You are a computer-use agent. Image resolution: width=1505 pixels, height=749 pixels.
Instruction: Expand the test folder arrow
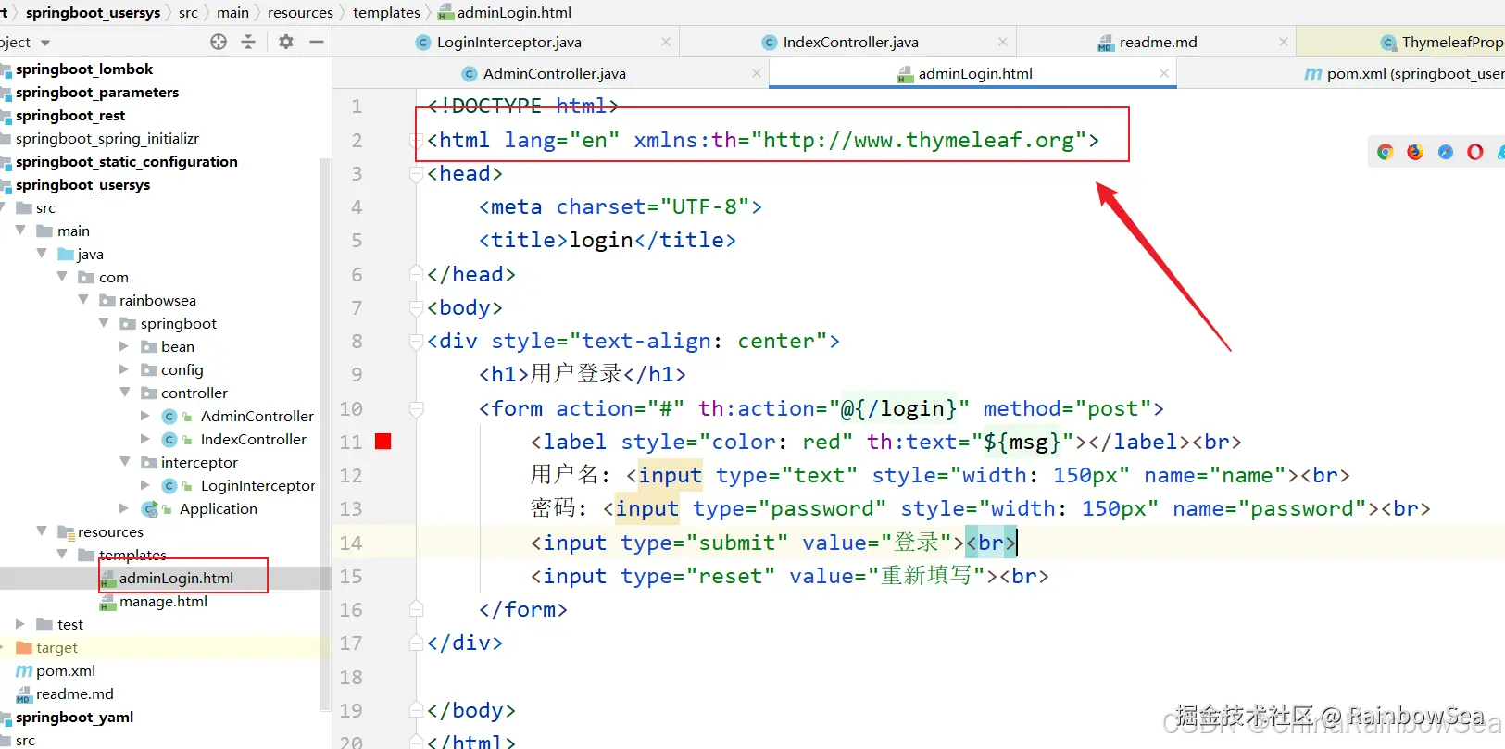(x=20, y=624)
